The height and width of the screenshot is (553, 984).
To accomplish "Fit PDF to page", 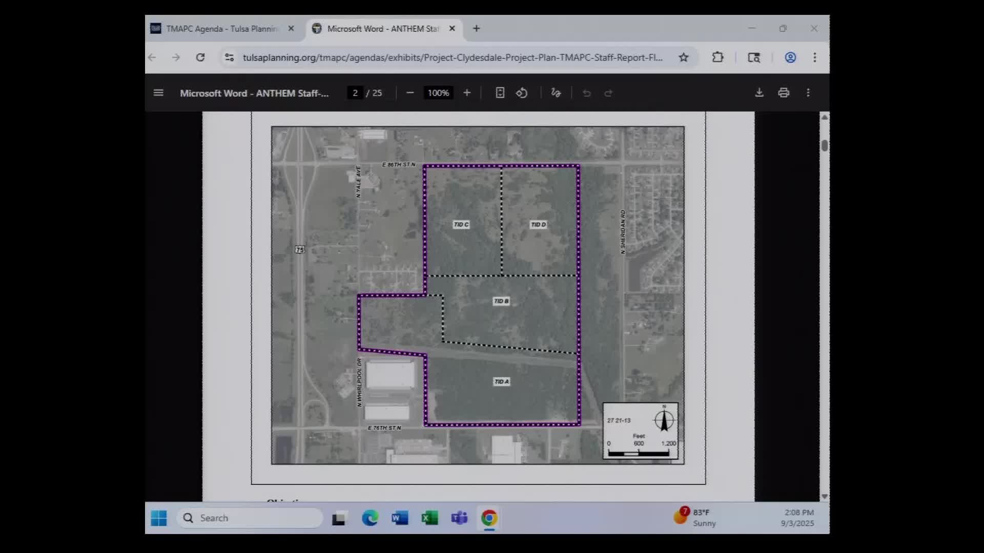I will (x=500, y=93).
